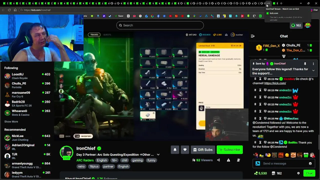Click the notification bell button

pyautogui.click(x=175, y=150)
